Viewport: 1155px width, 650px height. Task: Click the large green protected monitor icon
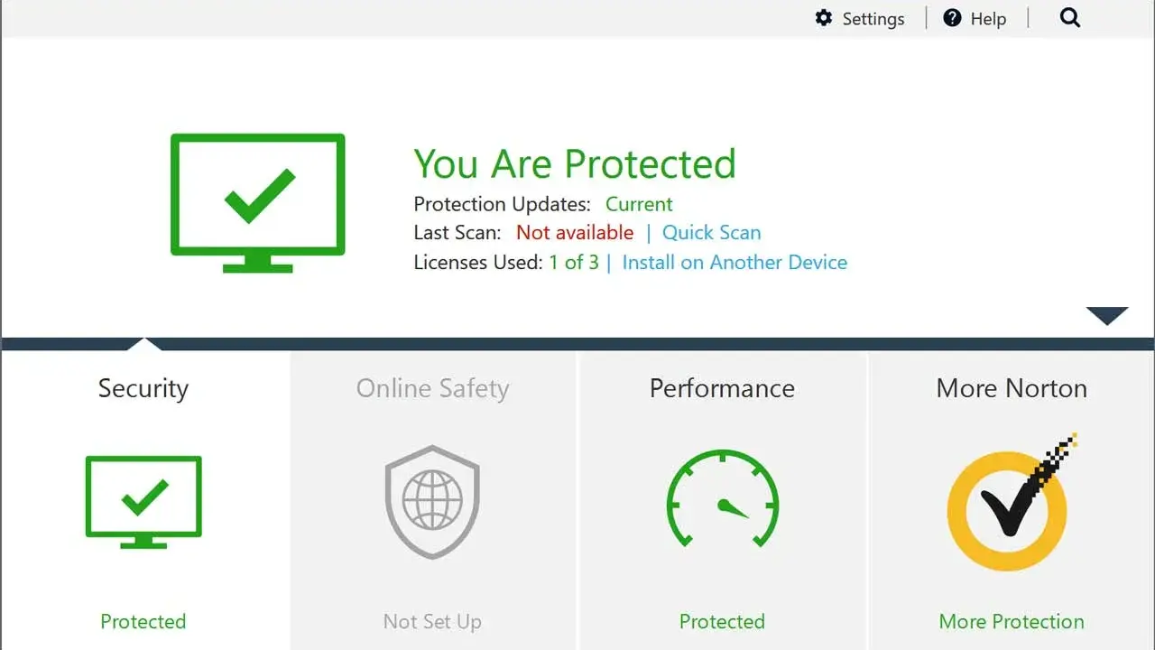(258, 203)
